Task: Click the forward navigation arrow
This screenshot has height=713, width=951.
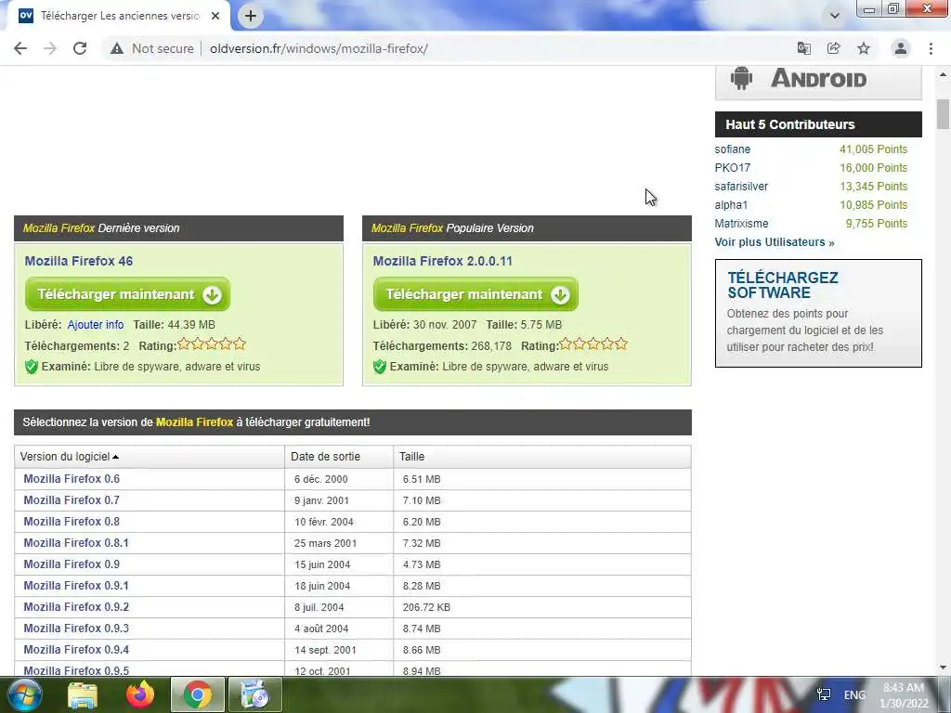Action: pyautogui.click(x=50, y=48)
